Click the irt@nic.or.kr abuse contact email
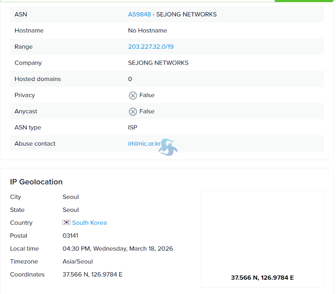The width and height of the screenshot is (336, 294). (144, 144)
